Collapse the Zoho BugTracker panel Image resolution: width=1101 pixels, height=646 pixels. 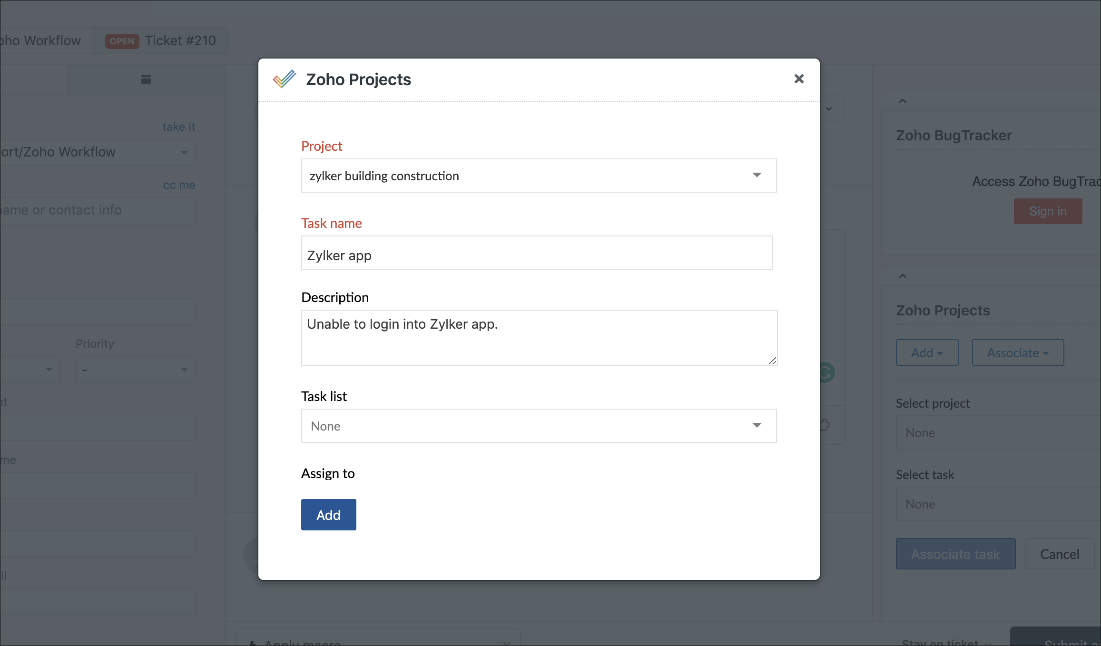pos(903,101)
